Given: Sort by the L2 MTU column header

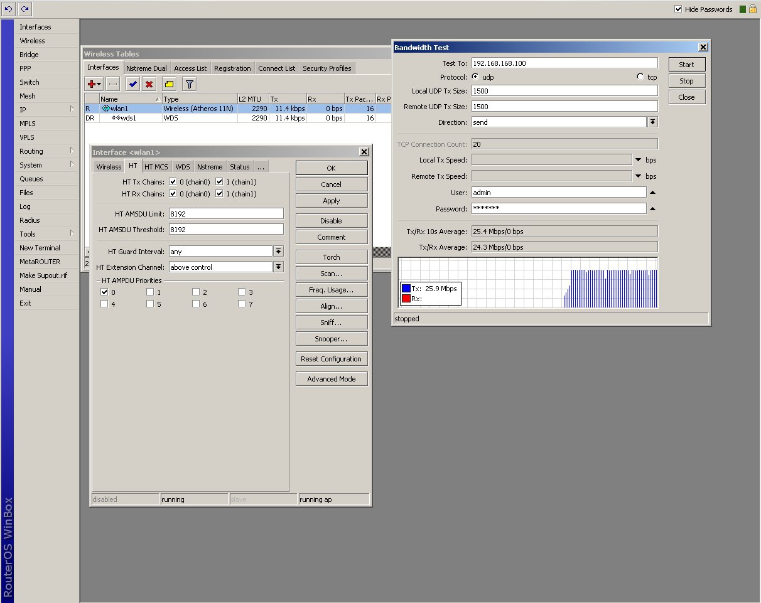Looking at the screenshot, I should pos(253,99).
